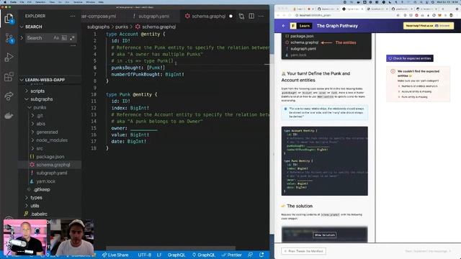
Task: Open the Docker view in activity bar
Action: [9, 116]
